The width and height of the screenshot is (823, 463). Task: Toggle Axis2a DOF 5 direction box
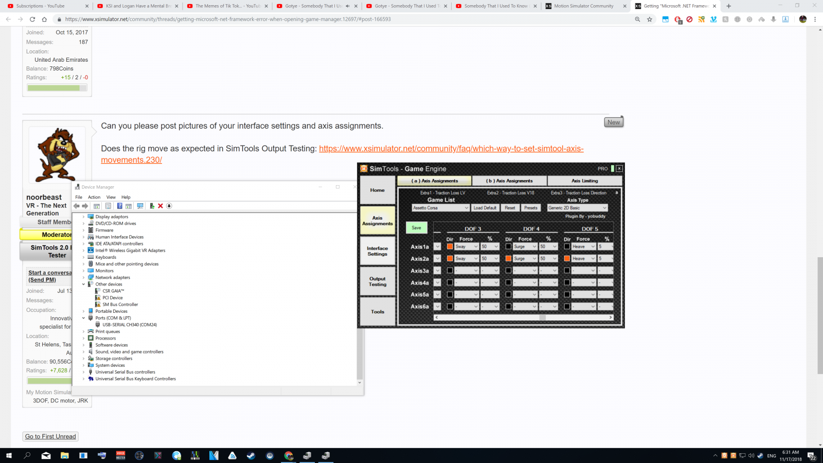click(x=567, y=258)
